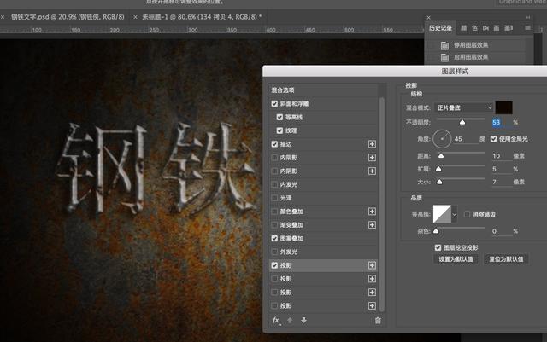Enable the 外发光 effect checkbox
Screen dimensions: 547x342
[x=274, y=252]
